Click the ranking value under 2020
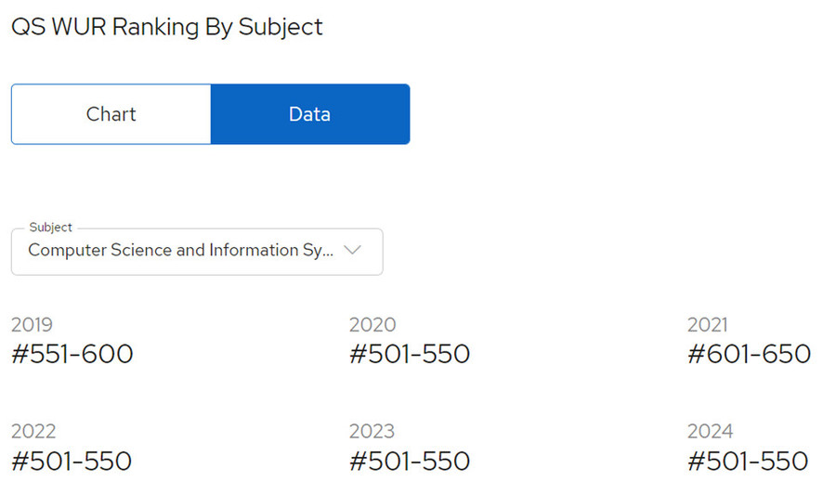The height and width of the screenshot is (495, 836). pyautogui.click(x=410, y=354)
